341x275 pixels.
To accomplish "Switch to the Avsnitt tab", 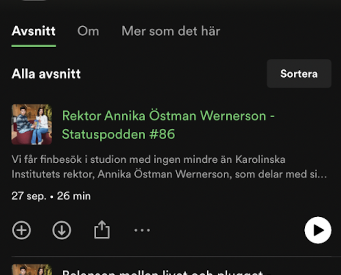I will pyautogui.click(x=33, y=31).
